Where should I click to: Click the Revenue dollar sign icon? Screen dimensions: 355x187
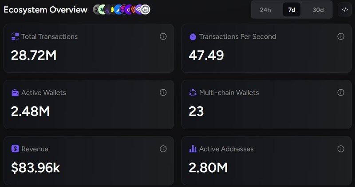tap(15, 149)
